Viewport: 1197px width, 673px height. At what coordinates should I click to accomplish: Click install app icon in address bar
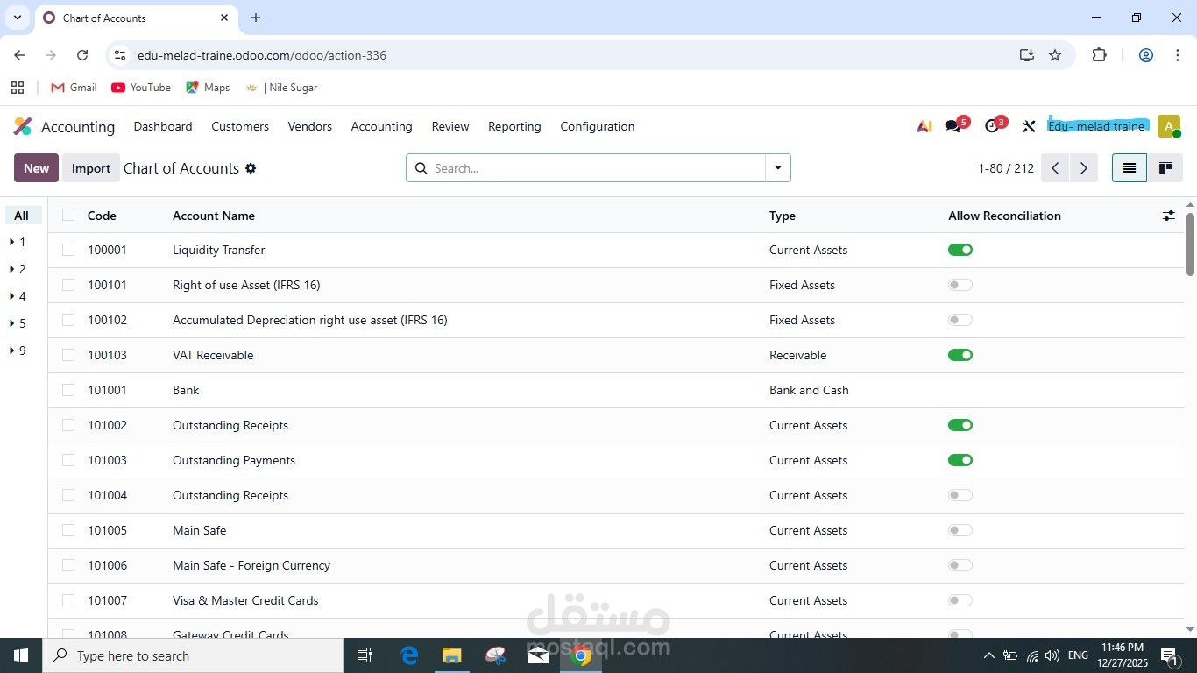coord(1027,55)
